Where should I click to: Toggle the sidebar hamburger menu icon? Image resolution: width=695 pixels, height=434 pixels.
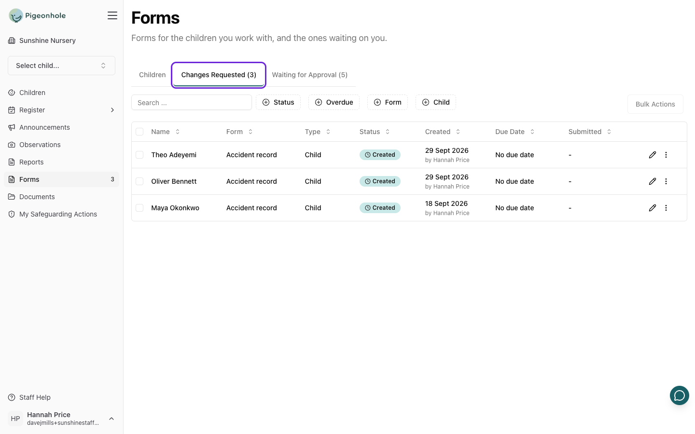112,15
